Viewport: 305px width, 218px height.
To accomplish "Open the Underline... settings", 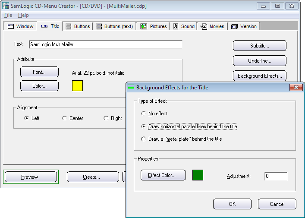I will point(259,61).
